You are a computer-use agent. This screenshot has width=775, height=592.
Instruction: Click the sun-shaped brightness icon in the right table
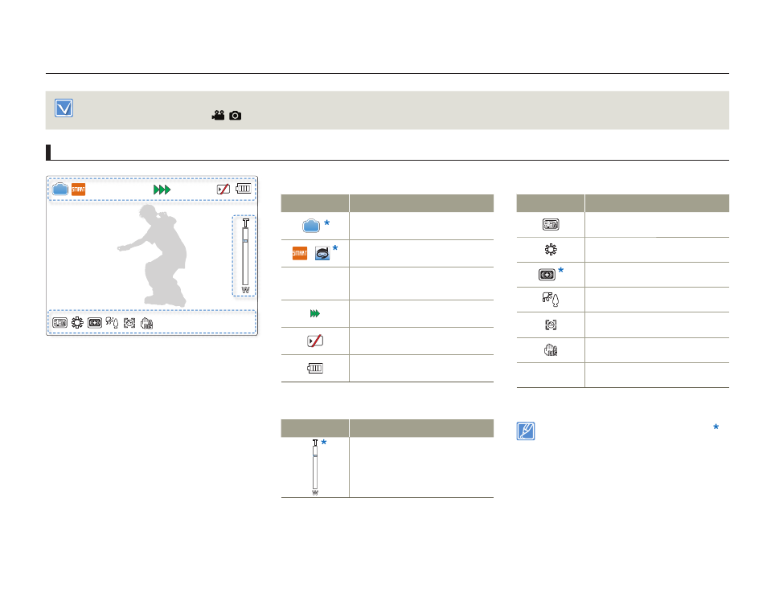click(x=551, y=249)
